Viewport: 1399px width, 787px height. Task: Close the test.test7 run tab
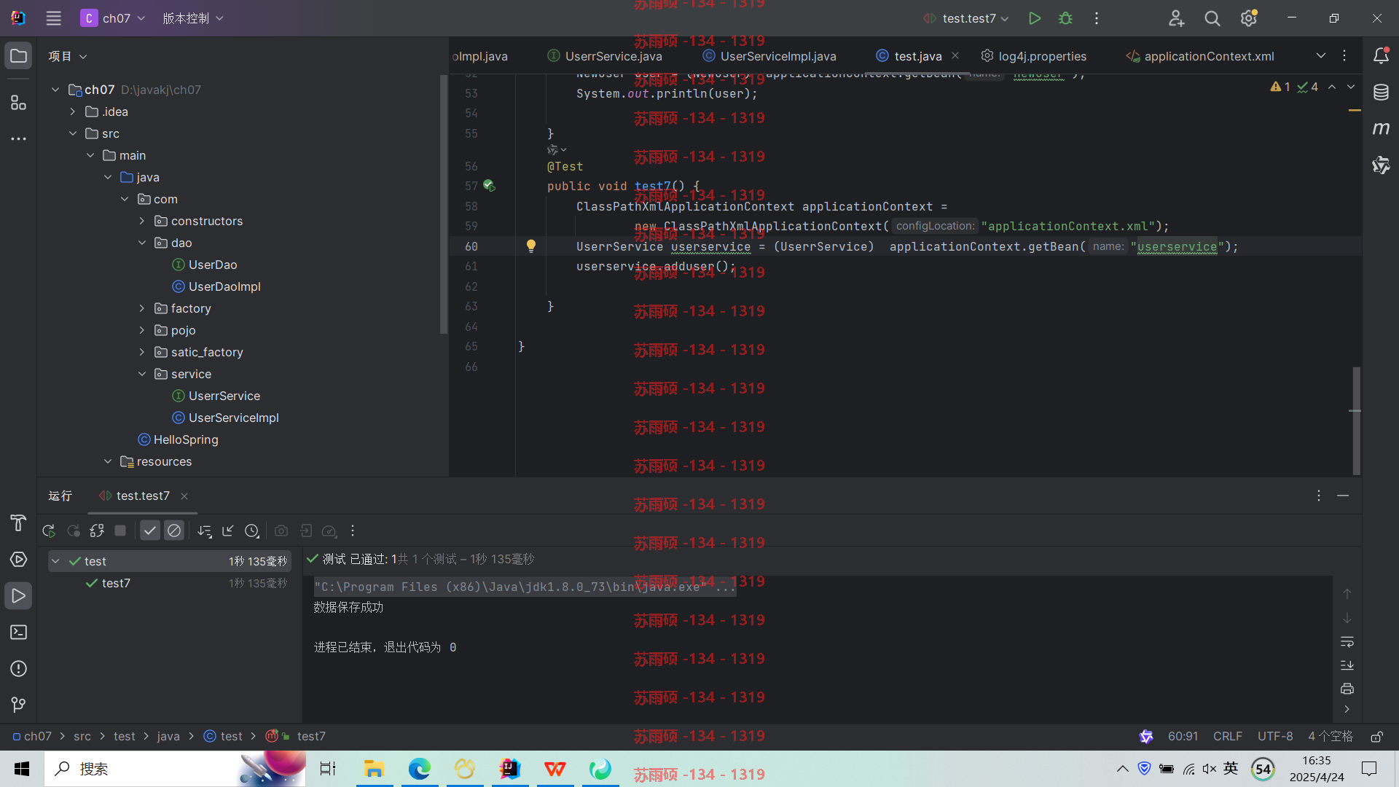point(184,496)
